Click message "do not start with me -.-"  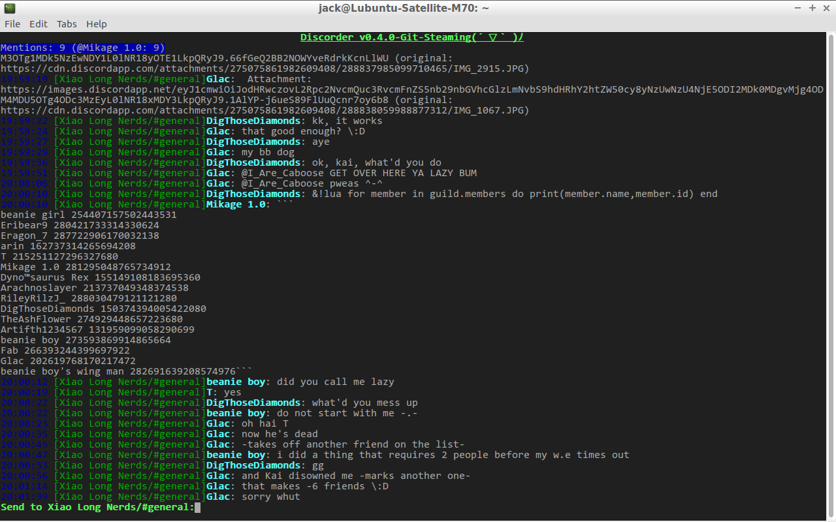(347, 413)
